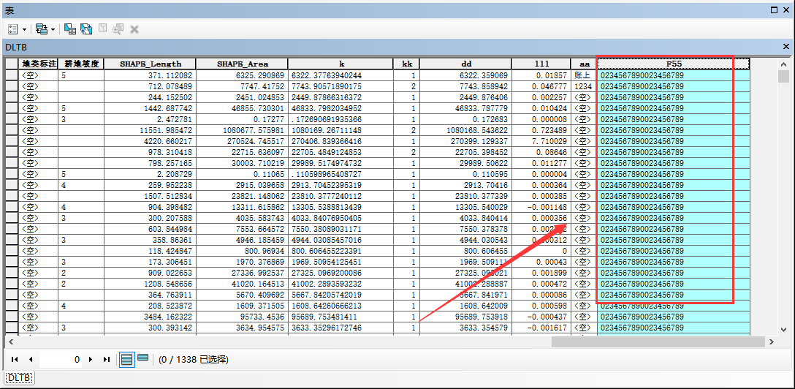Click the cell 1080677.575981
This screenshot has width=795, height=389.
242,130
